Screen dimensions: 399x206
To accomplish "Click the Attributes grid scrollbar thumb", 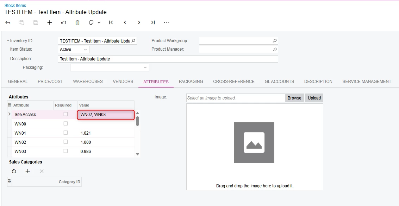I will [137, 121].
